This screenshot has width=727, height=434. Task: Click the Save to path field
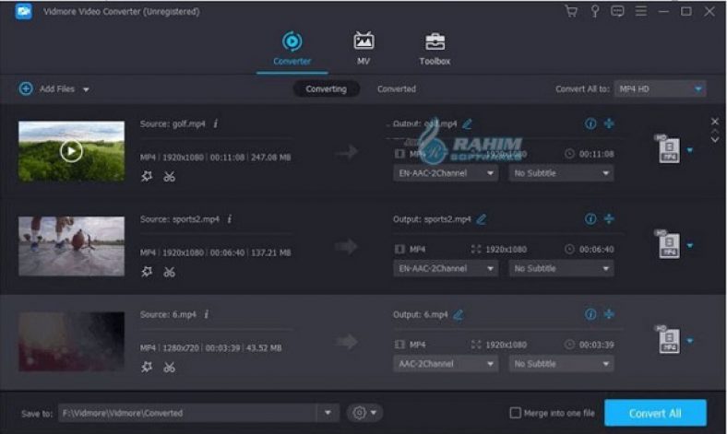click(x=187, y=413)
